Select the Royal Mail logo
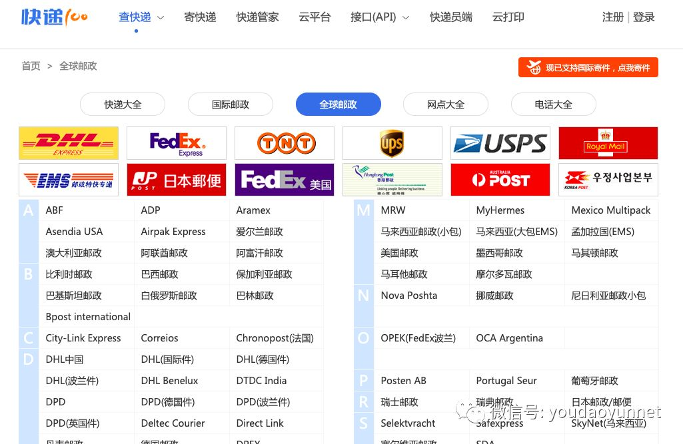Image resolution: width=683 pixels, height=444 pixels. [x=608, y=143]
